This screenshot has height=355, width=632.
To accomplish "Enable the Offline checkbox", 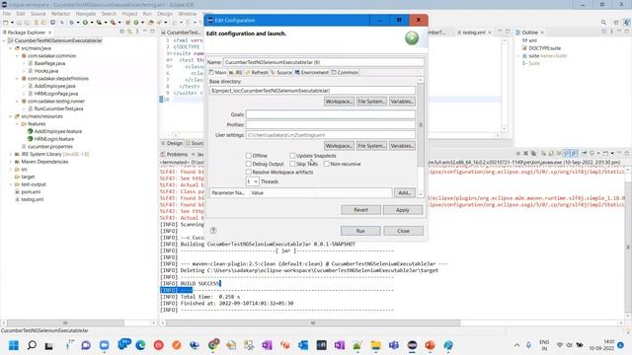I will pos(249,156).
